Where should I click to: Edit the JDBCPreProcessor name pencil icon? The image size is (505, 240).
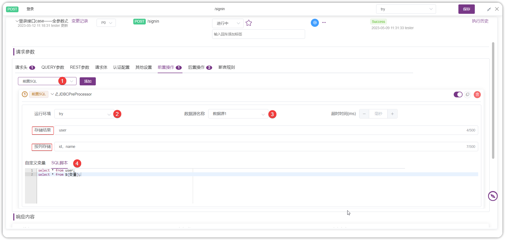(x=57, y=94)
